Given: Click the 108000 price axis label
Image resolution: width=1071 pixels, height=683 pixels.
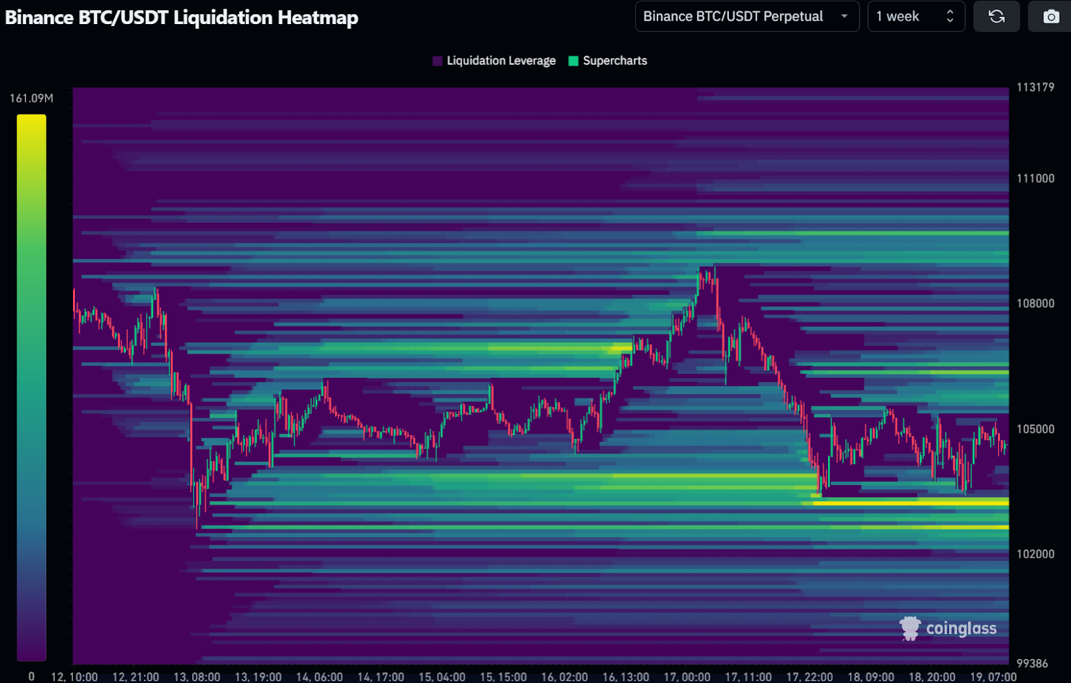Looking at the screenshot, I should (x=1035, y=304).
